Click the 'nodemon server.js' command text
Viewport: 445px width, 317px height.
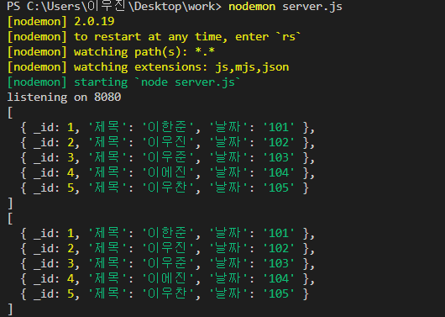[x=285, y=7]
